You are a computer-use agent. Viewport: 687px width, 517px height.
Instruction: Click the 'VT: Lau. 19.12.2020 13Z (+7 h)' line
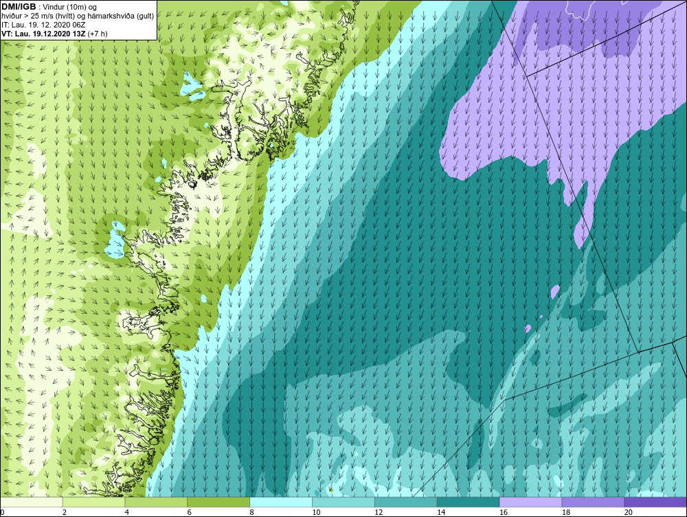(54, 34)
